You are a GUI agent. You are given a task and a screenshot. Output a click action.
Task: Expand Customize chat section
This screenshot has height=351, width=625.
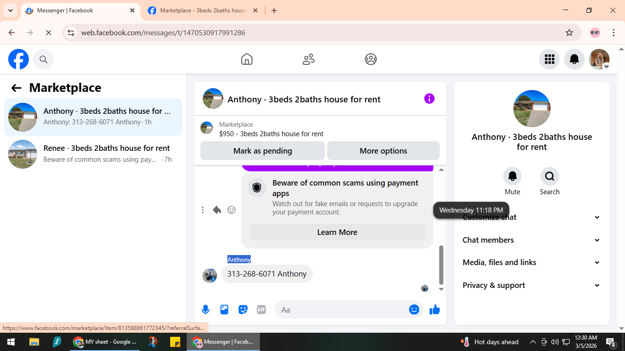[x=531, y=217]
